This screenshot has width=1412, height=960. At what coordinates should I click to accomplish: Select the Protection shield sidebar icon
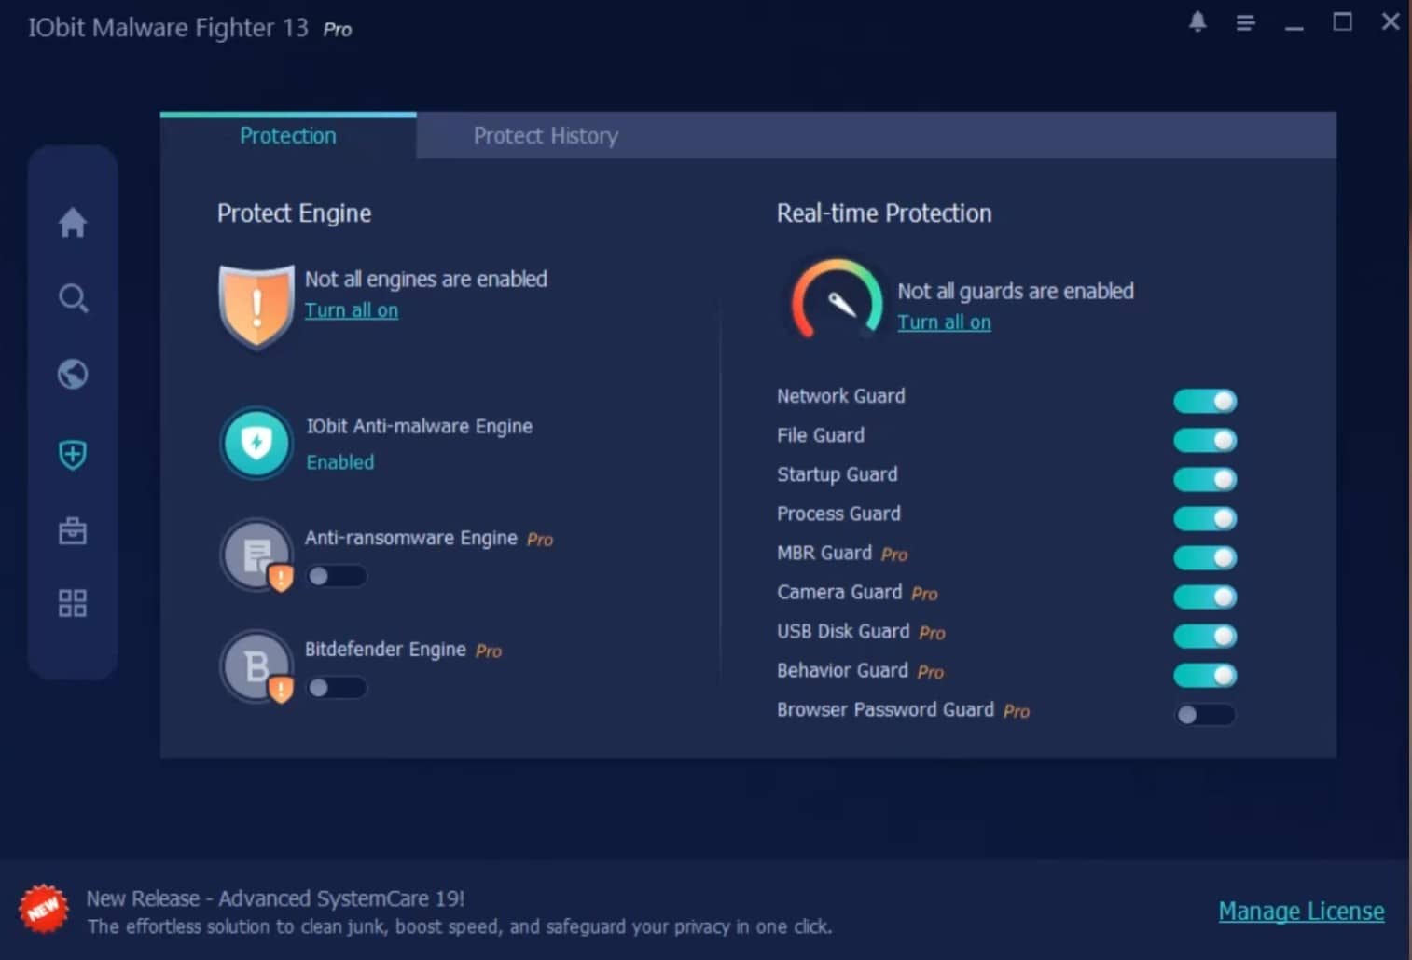click(73, 455)
